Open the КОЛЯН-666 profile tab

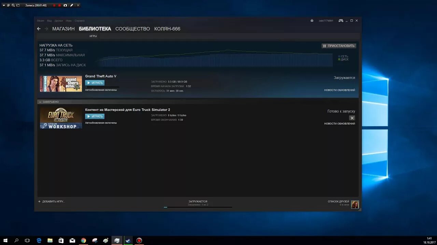pyautogui.click(x=167, y=29)
